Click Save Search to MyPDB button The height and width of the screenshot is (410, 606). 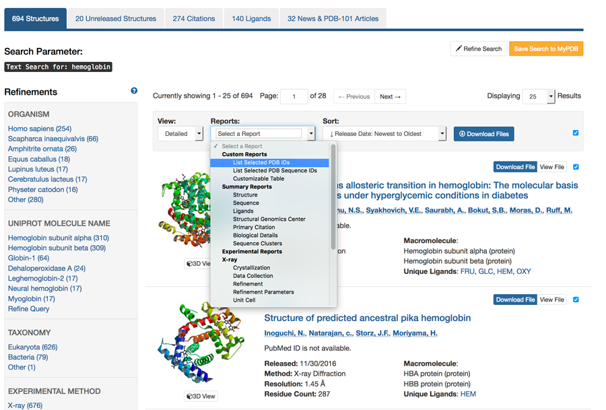pos(546,48)
